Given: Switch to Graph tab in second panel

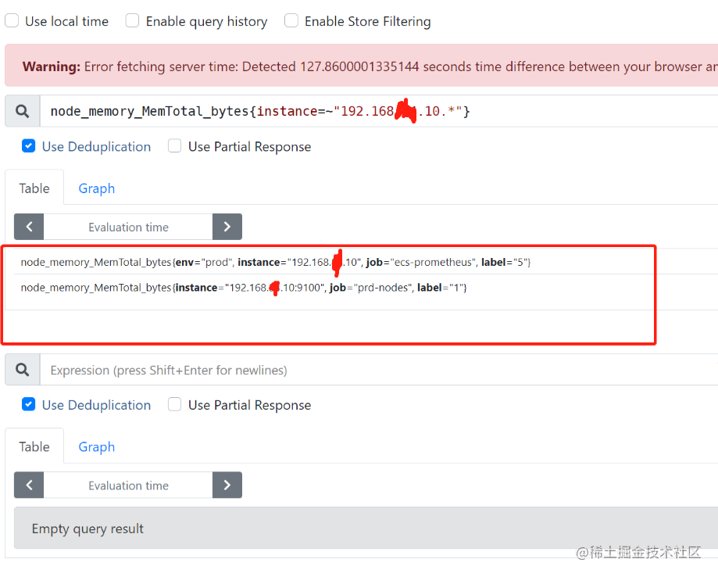Looking at the screenshot, I should [x=97, y=447].
